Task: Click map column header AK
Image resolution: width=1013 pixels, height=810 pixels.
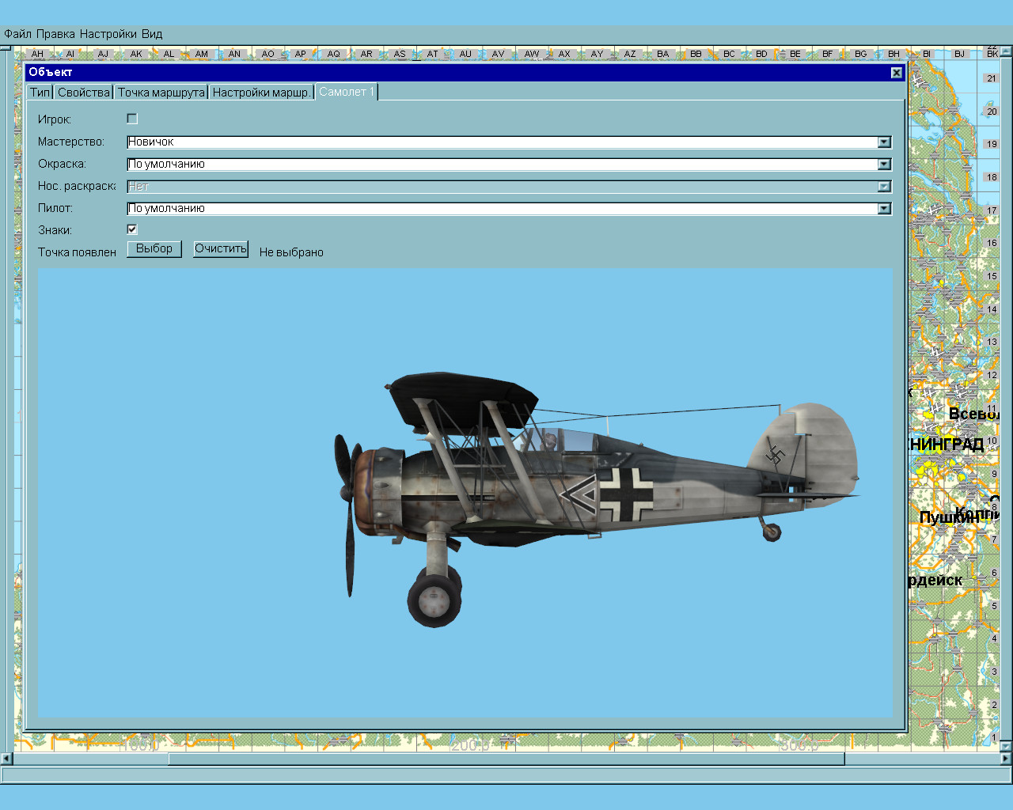Action: pos(136,54)
